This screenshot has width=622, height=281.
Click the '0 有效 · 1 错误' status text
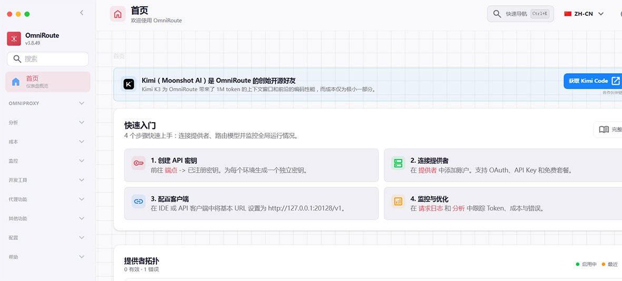(x=142, y=269)
